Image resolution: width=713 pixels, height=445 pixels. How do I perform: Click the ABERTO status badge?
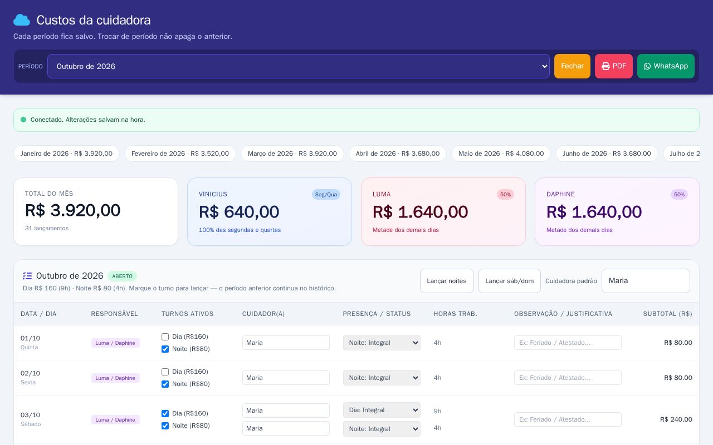pyautogui.click(x=123, y=276)
